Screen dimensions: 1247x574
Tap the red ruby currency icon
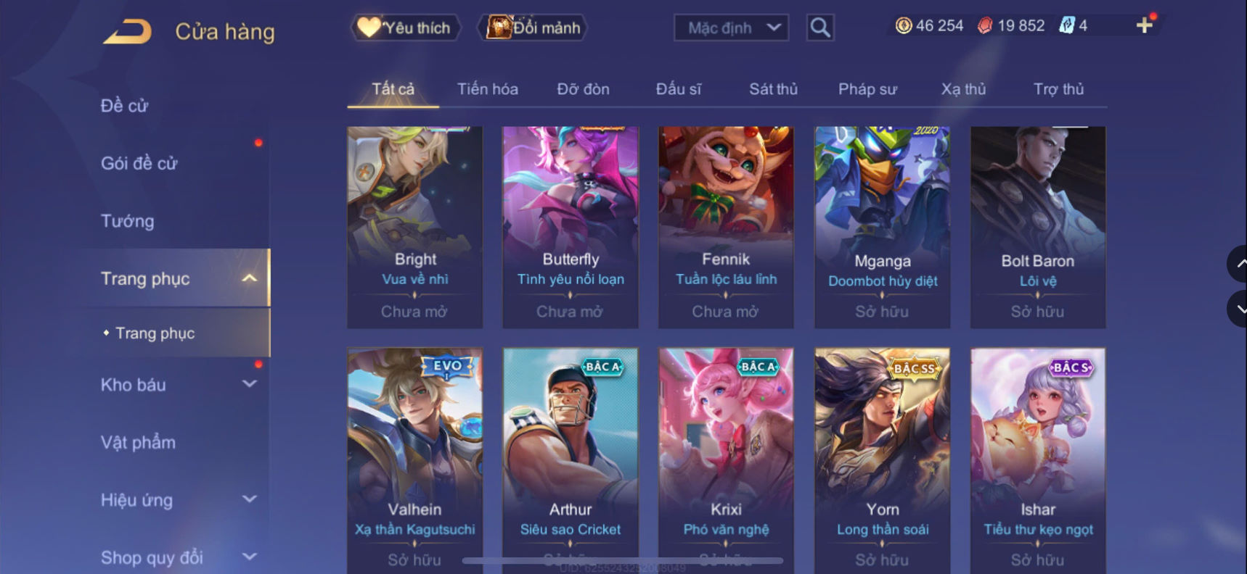point(985,25)
